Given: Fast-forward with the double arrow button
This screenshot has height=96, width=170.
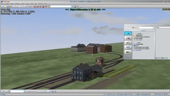Looking at the screenshot, I should (42, 91).
